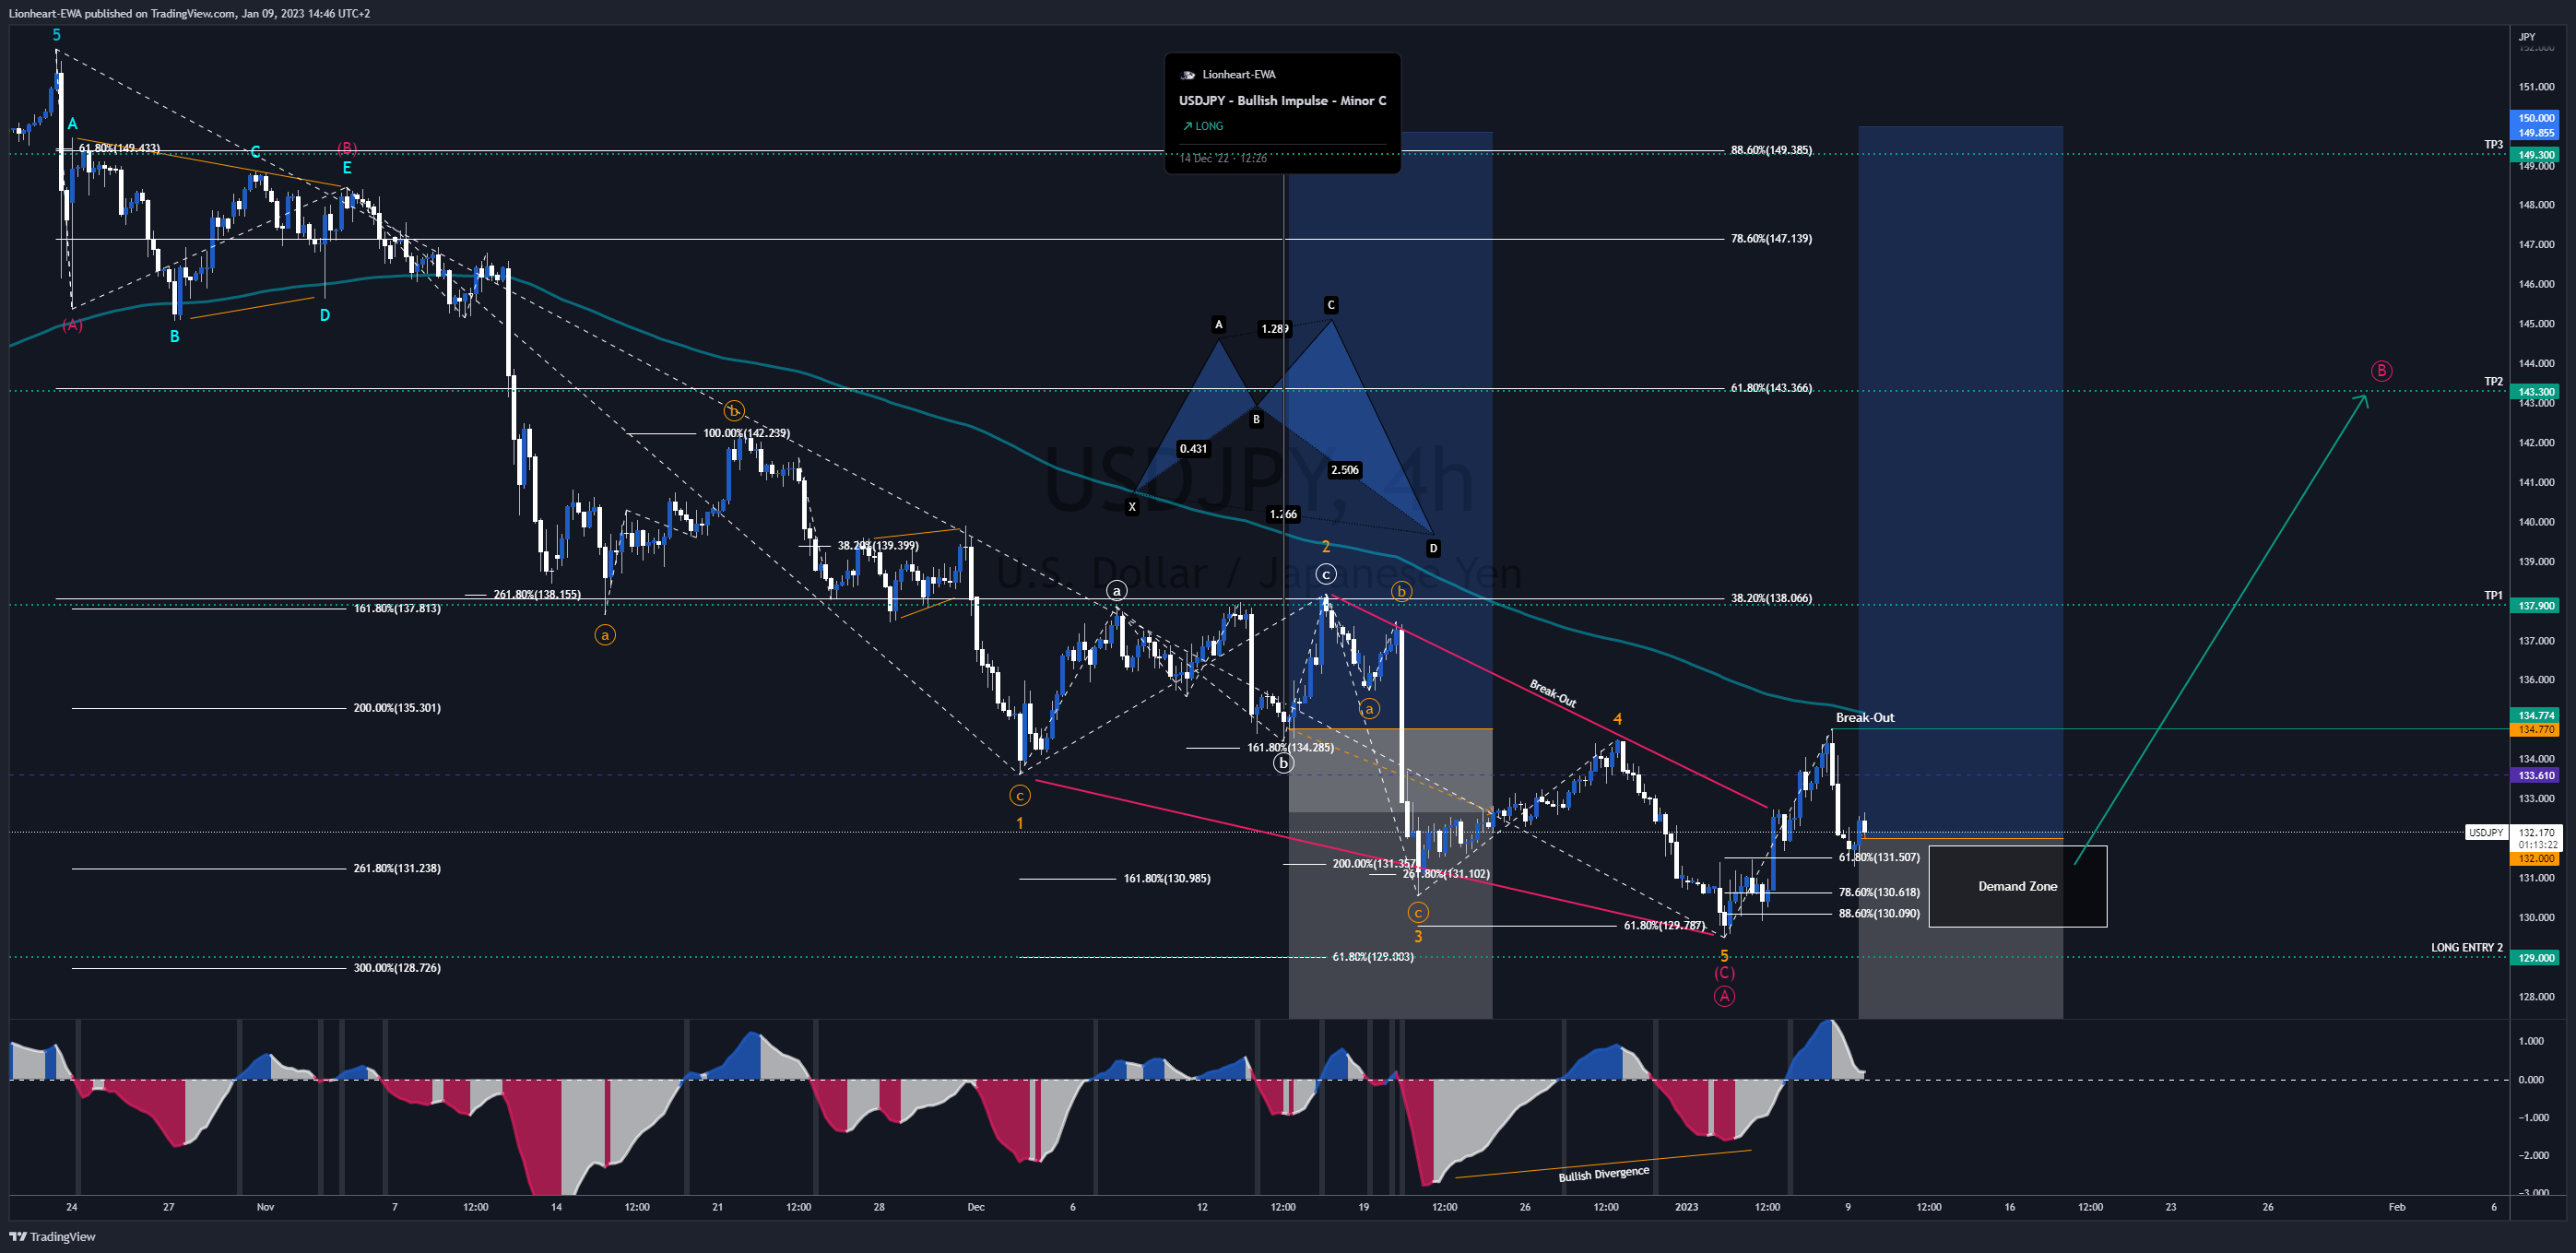Click the current price label 132.170
2576x1253 pixels.
coord(2536,832)
